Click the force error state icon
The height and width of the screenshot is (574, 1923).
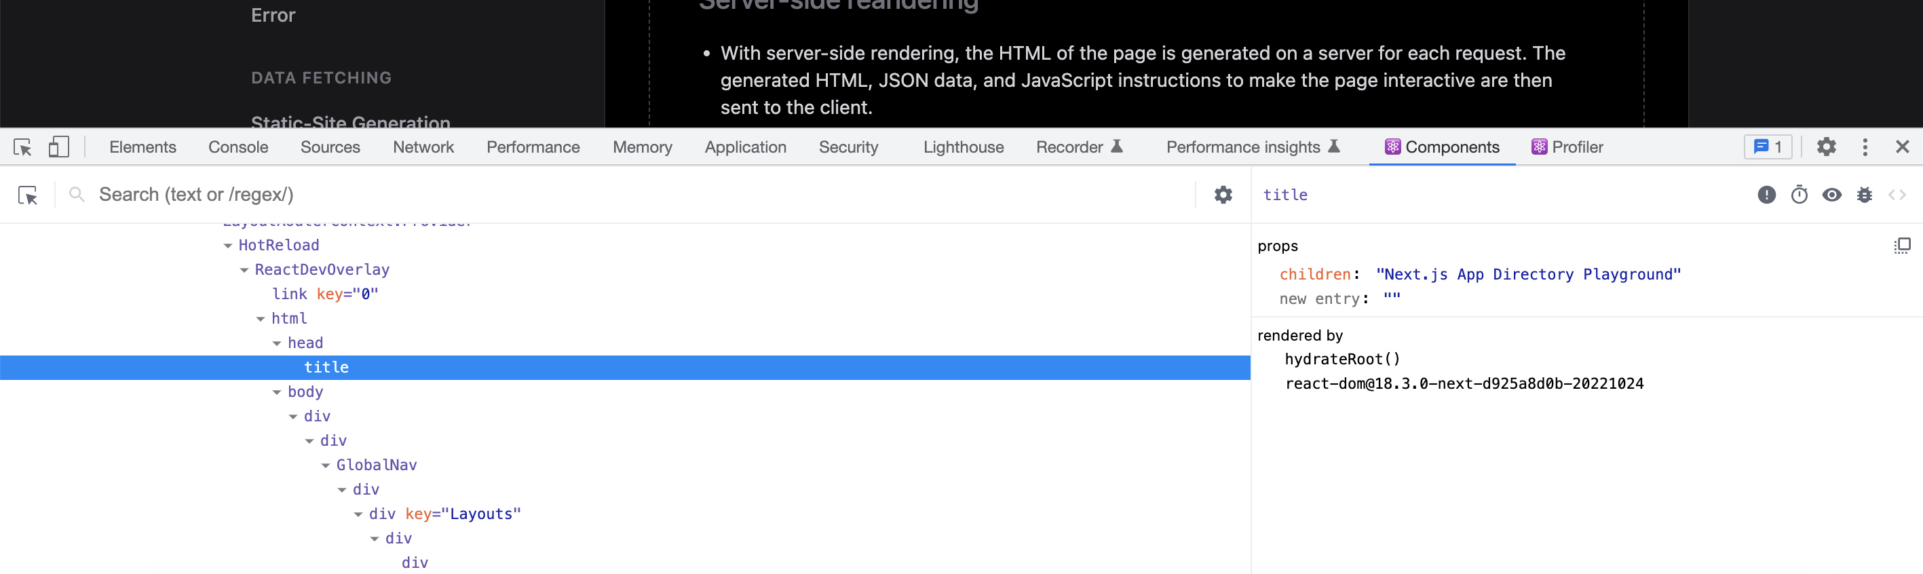point(1766,195)
